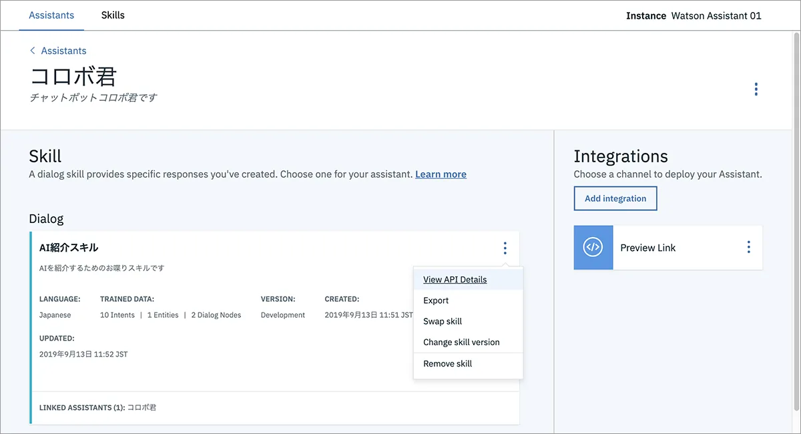Viewport: 801px width, 434px height.
Task: Open the Preview Link options kebab menu
Action: pyautogui.click(x=748, y=248)
